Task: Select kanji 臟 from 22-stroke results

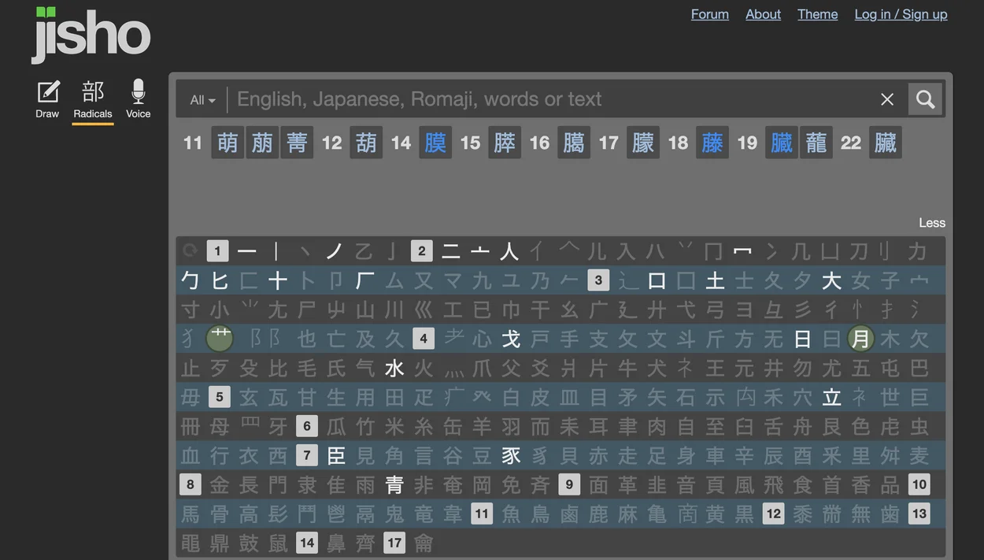Action: click(886, 143)
